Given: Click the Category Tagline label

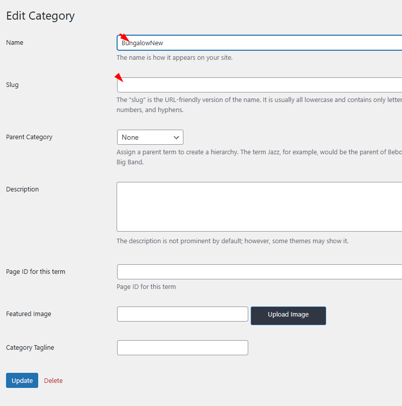Looking at the screenshot, I should point(30,348).
